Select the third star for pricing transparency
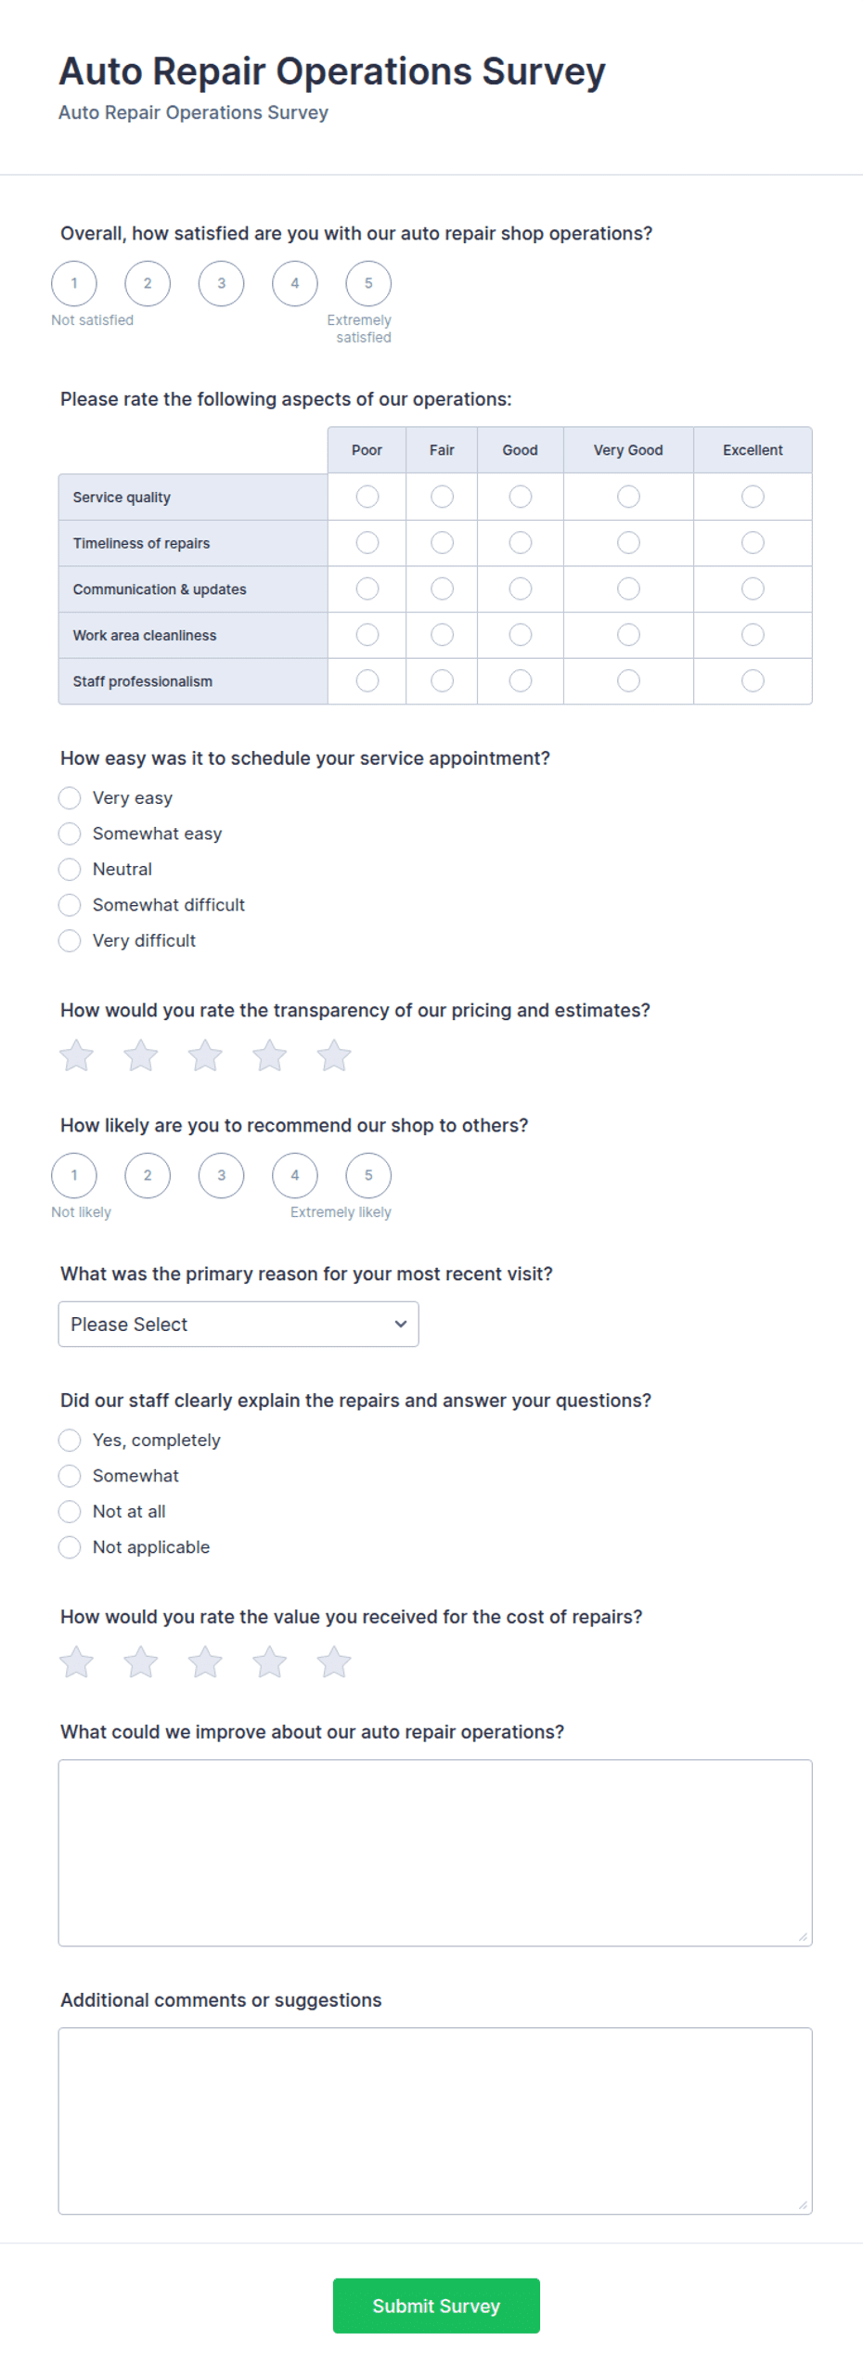863x2379 pixels. click(x=205, y=1055)
